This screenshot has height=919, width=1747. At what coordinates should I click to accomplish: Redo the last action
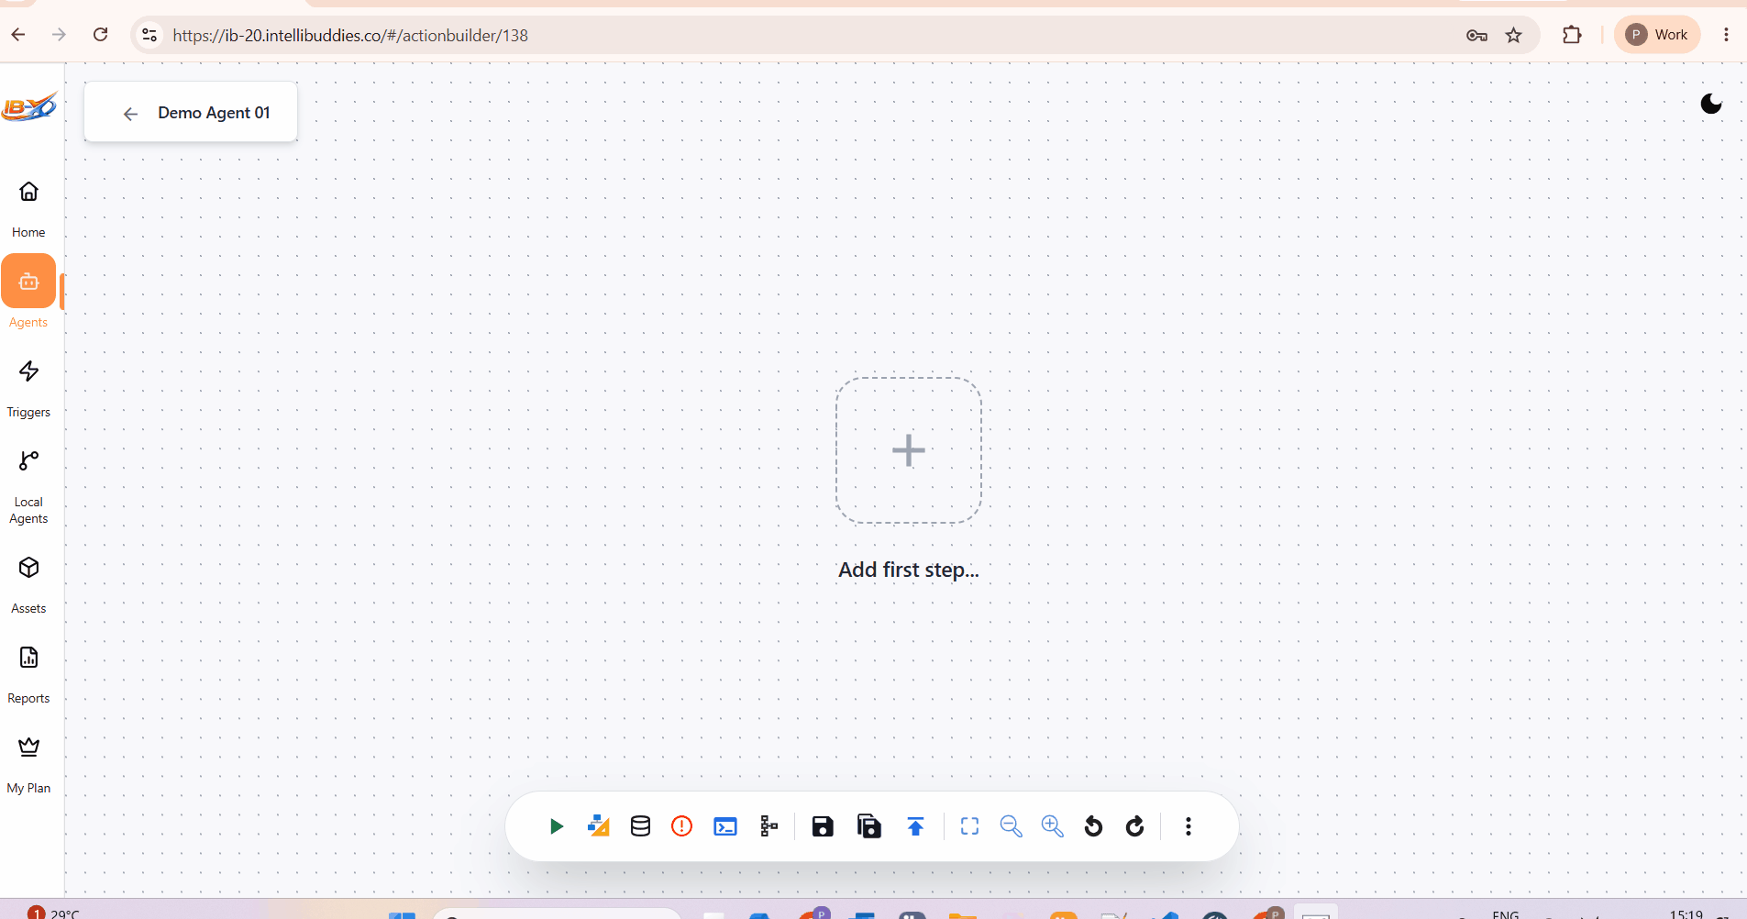click(x=1134, y=826)
